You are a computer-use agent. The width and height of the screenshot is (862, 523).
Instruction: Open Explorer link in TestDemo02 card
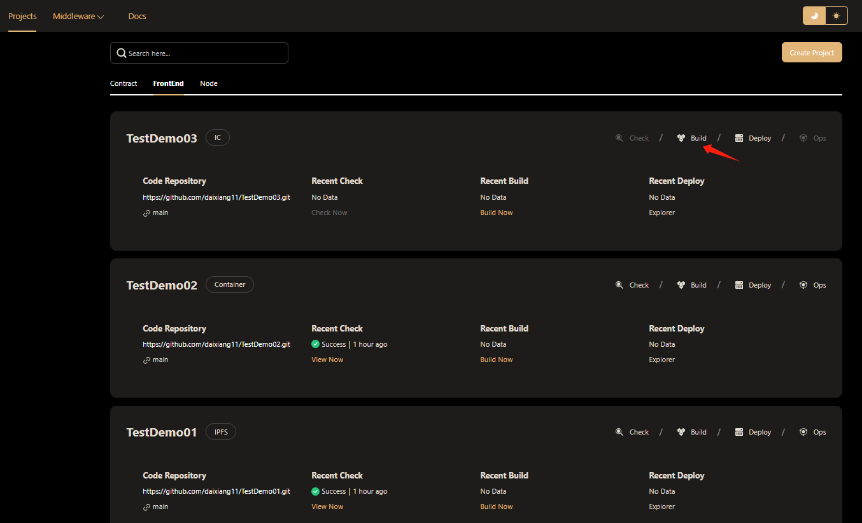click(662, 359)
